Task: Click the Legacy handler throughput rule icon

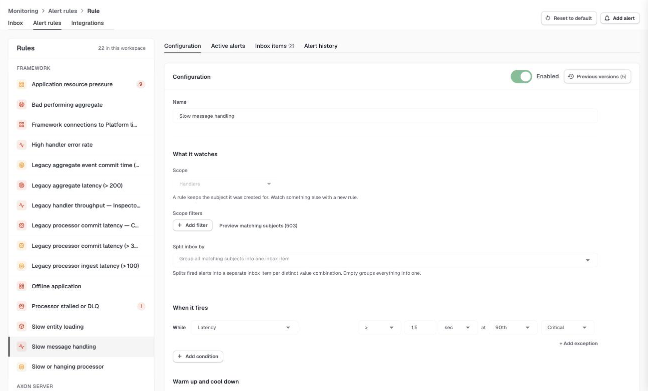Action: (x=21, y=205)
